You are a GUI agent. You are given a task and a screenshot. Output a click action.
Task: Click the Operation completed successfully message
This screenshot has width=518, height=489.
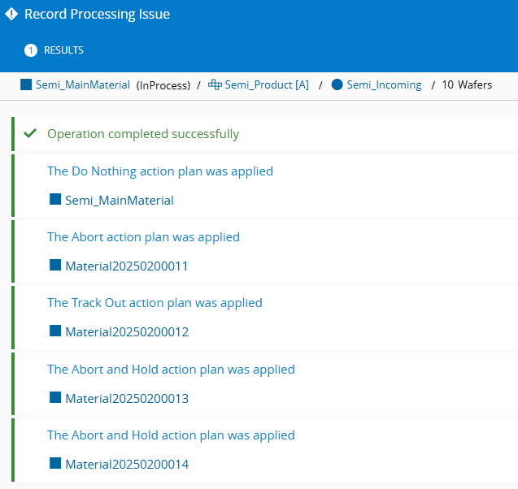143,134
